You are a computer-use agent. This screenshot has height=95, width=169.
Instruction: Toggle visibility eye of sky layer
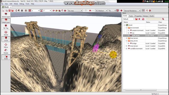click(x=131, y=33)
